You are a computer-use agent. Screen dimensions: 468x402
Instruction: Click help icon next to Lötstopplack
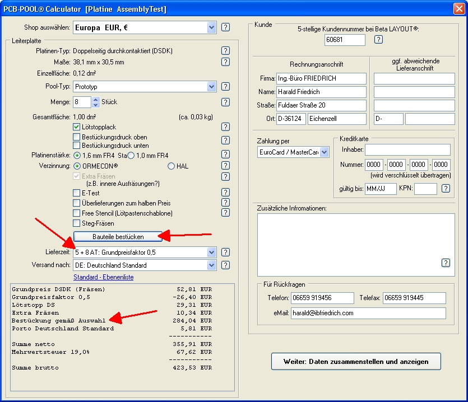[225, 128]
